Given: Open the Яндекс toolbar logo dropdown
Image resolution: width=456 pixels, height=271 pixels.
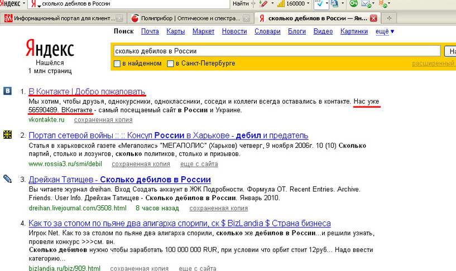Looking at the screenshot, I should [x=24, y=4].
